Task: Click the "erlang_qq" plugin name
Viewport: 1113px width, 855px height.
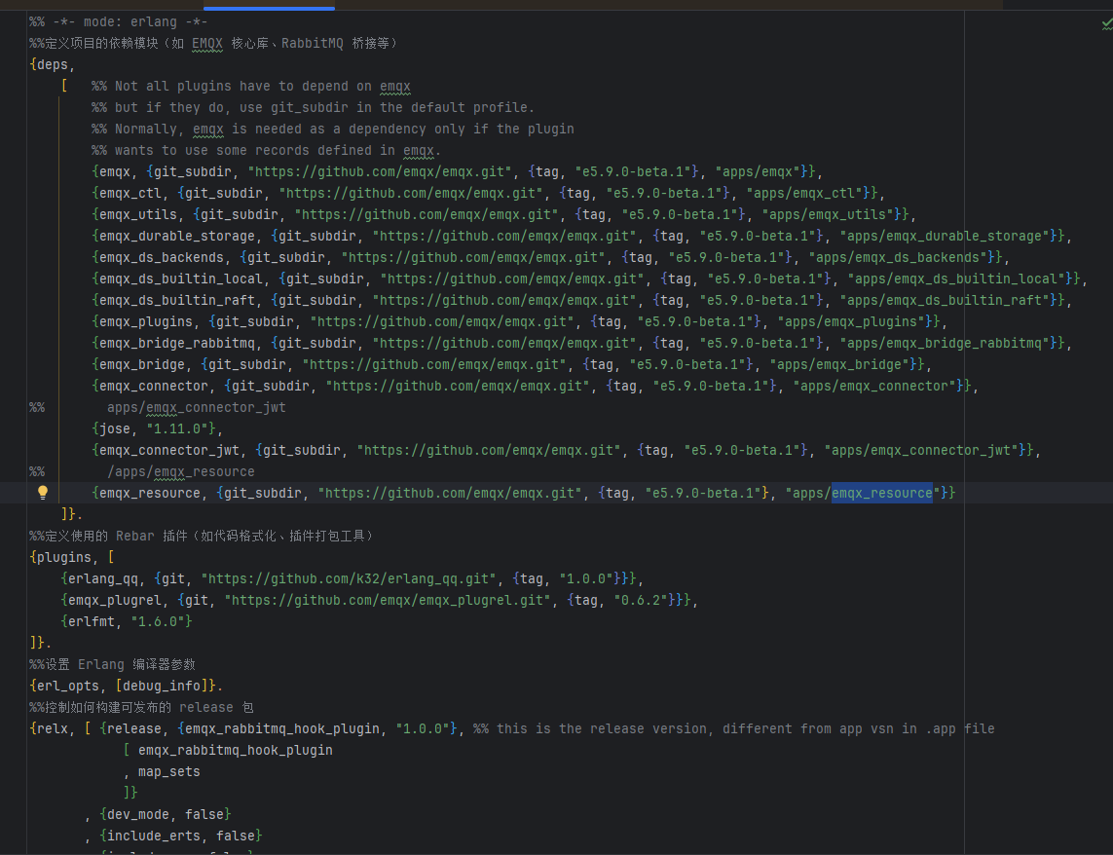Action: pyautogui.click(x=103, y=578)
